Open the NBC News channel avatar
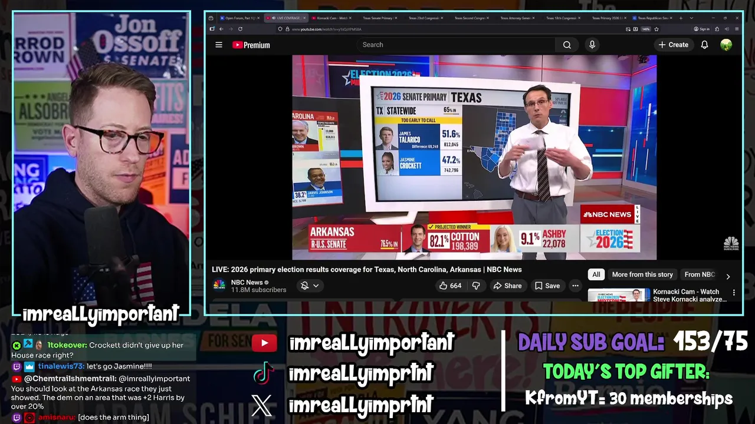 point(219,286)
